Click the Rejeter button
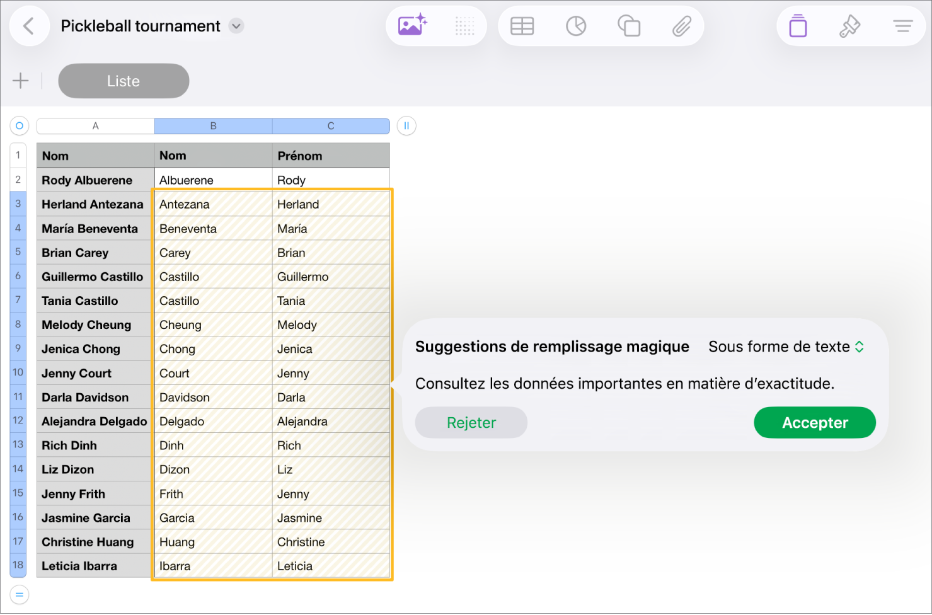The height and width of the screenshot is (615, 932). 471,423
